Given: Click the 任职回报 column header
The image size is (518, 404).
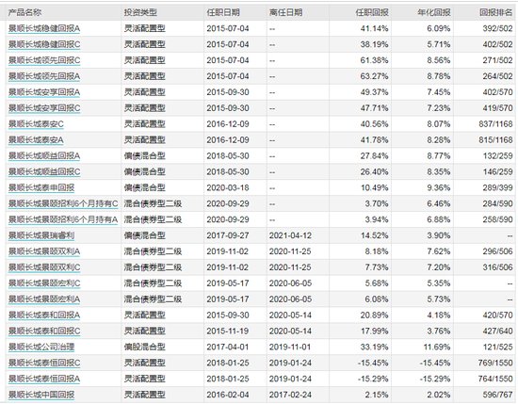Looking at the screenshot, I should tap(372, 12).
